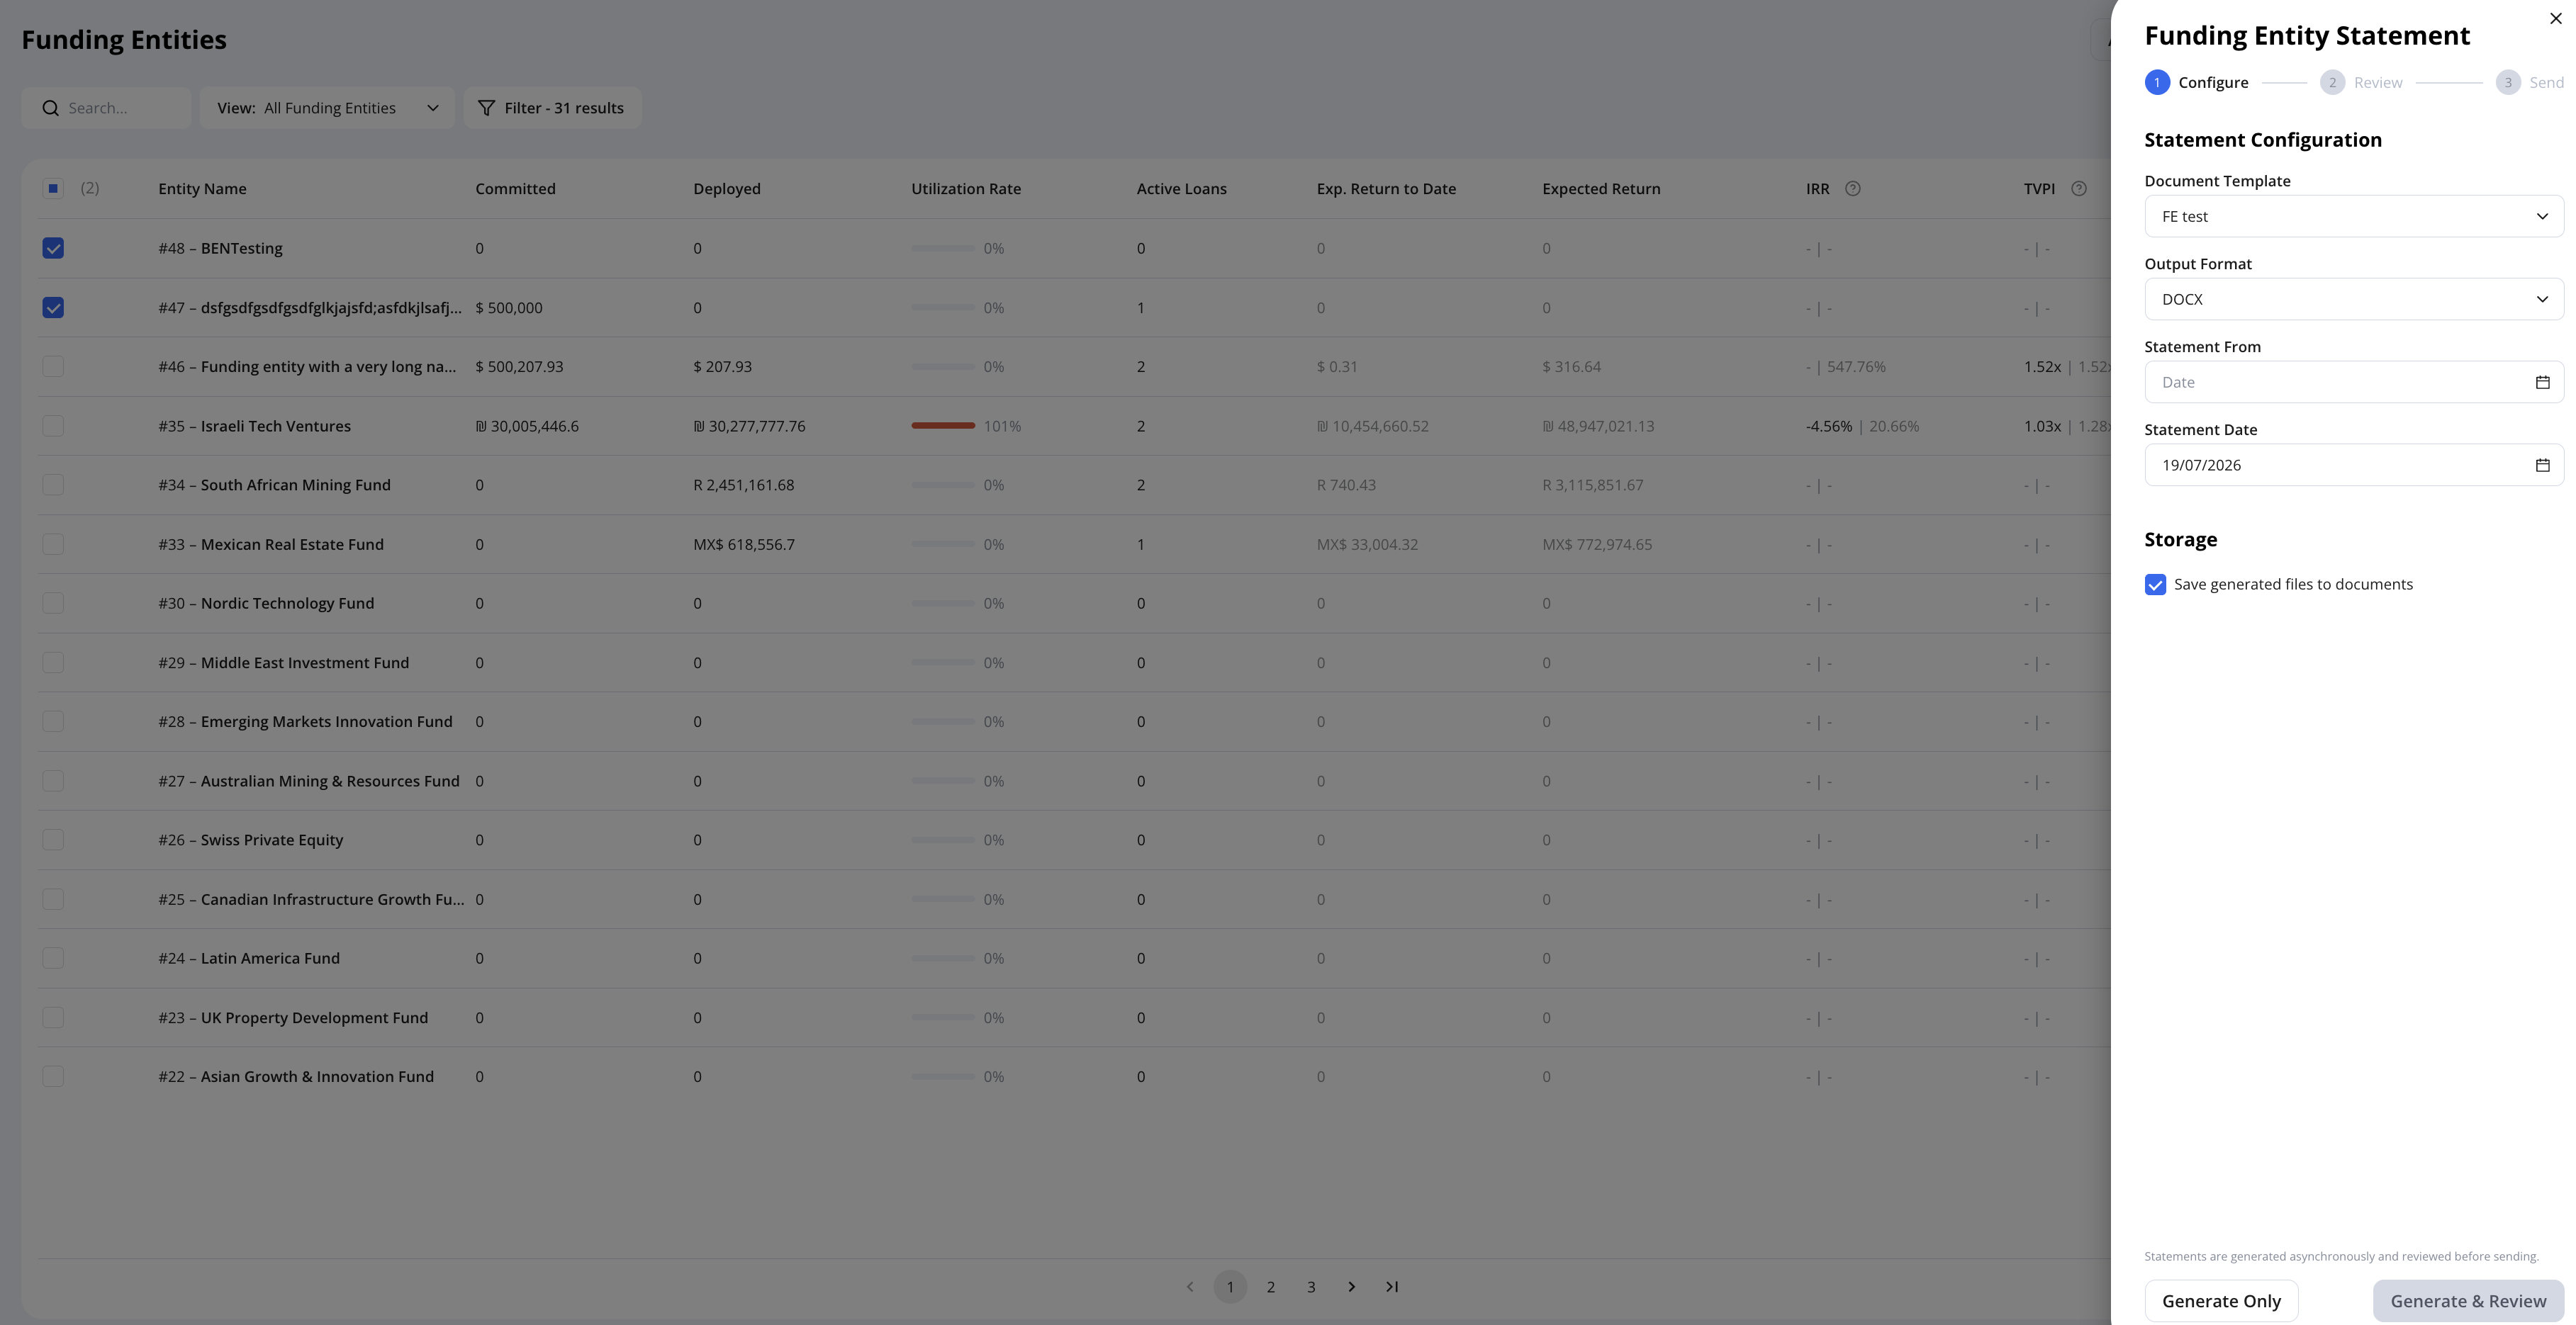Click the IRR help info icon

(x=1852, y=189)
